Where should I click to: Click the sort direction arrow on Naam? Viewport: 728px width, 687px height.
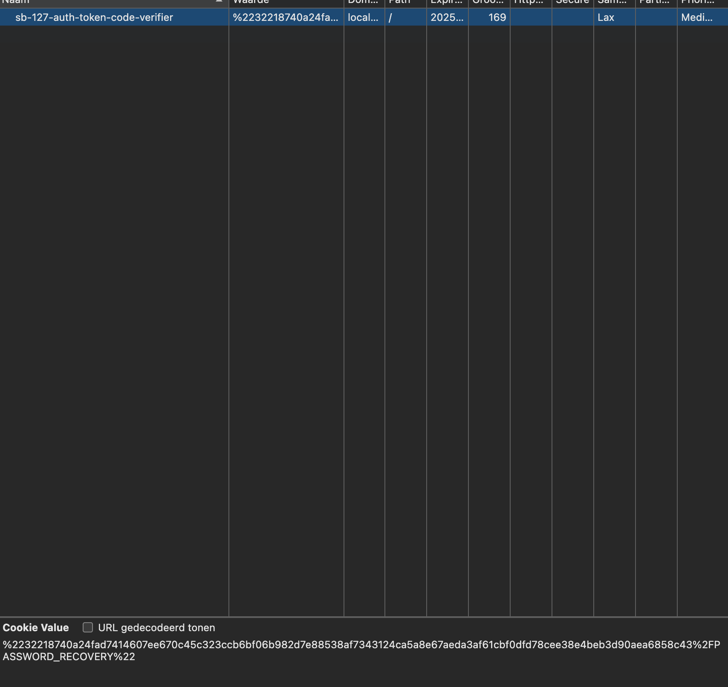click(219, 2)
